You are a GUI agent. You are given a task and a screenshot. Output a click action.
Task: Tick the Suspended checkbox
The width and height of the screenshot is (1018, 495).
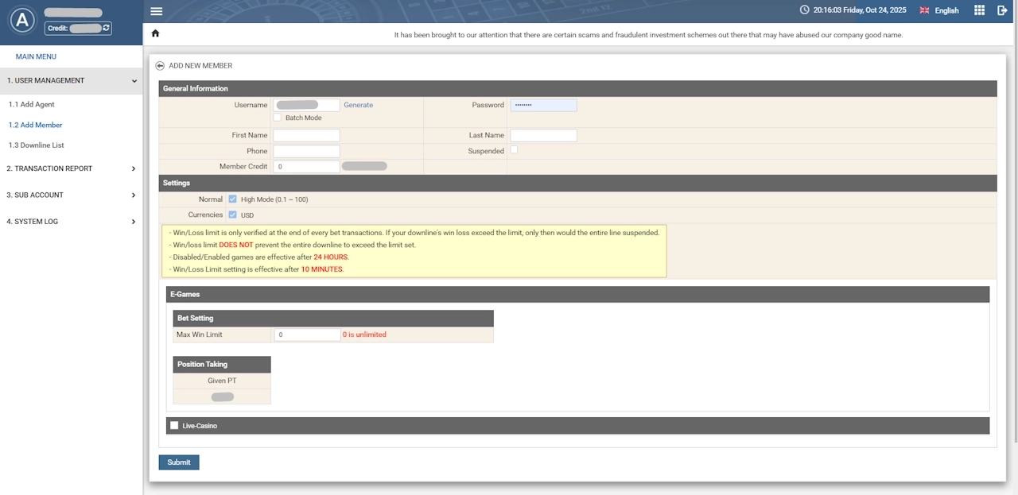514,149
